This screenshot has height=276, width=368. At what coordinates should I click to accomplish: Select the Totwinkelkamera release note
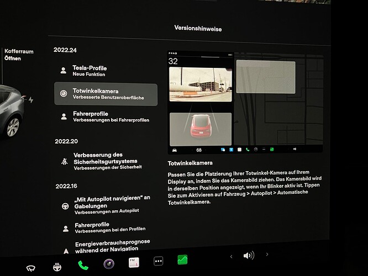[106, 94]
